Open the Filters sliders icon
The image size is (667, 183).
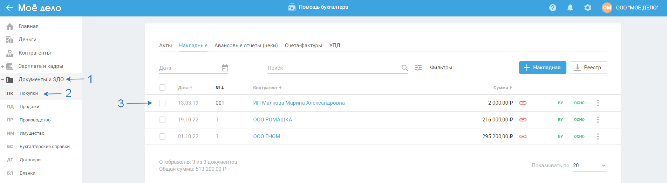[418, 68]
